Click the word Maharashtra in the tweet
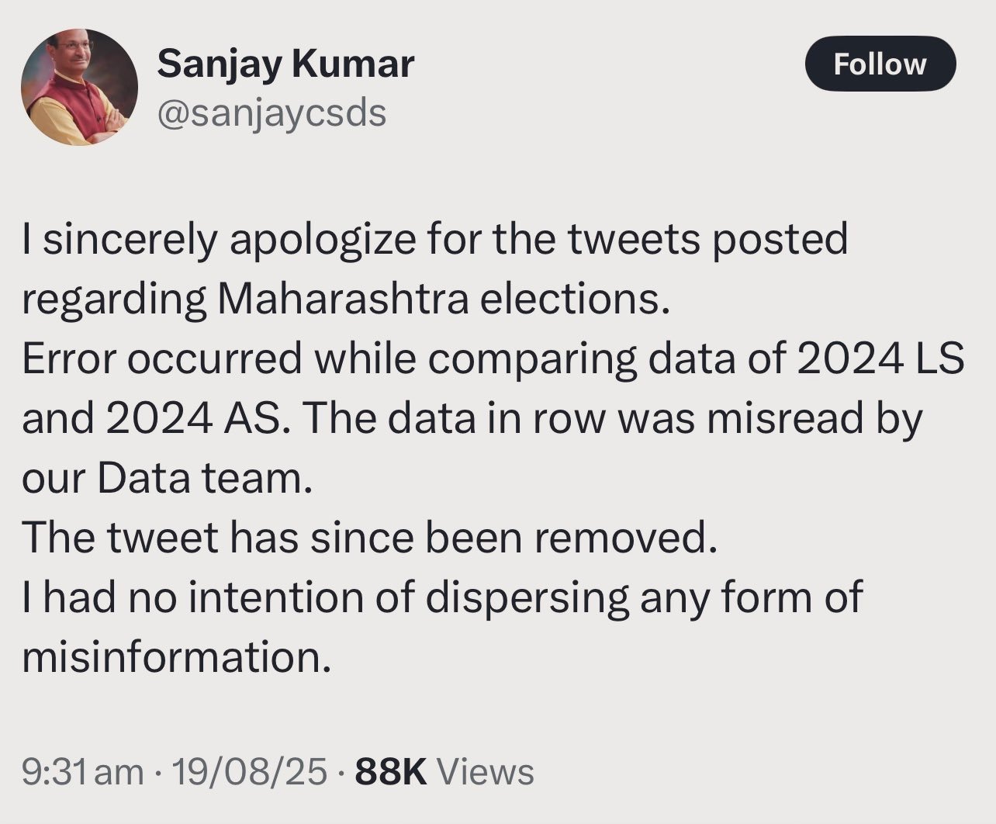This screenshot has height=824, width=996. pos(343,299)
